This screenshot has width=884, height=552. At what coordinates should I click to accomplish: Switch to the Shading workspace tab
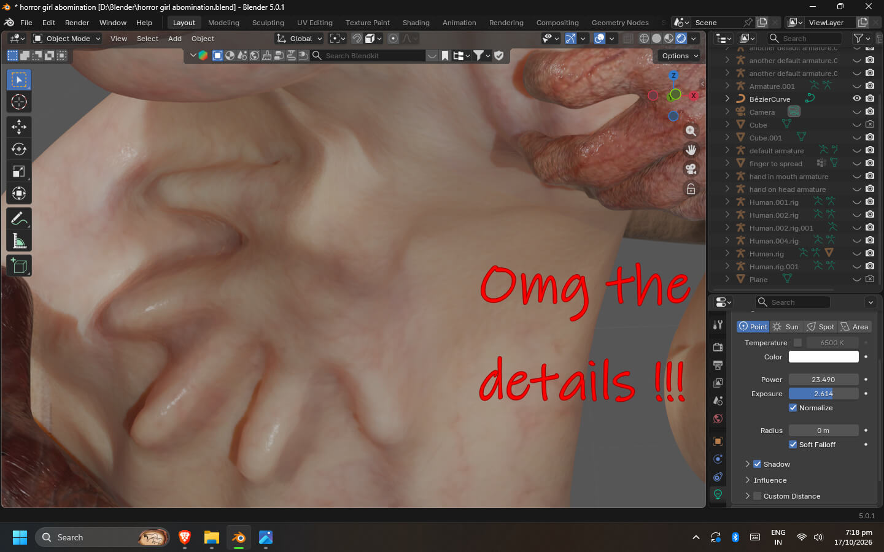[x=416, y=23]
